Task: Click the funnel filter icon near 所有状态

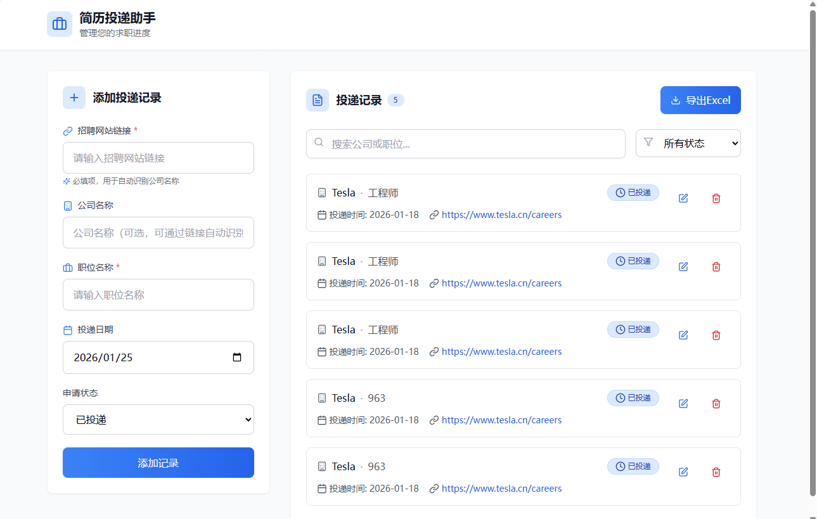Action: point(648,143)
